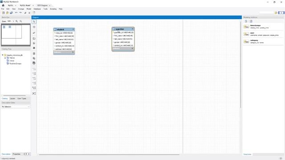The image size is (285, 160).
Task: Switch to the Layers tab
Action: pos(12,99)
